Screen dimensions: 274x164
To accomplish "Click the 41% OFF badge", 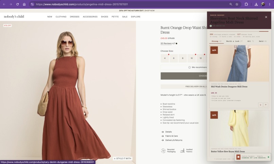I will pos(7,26).
